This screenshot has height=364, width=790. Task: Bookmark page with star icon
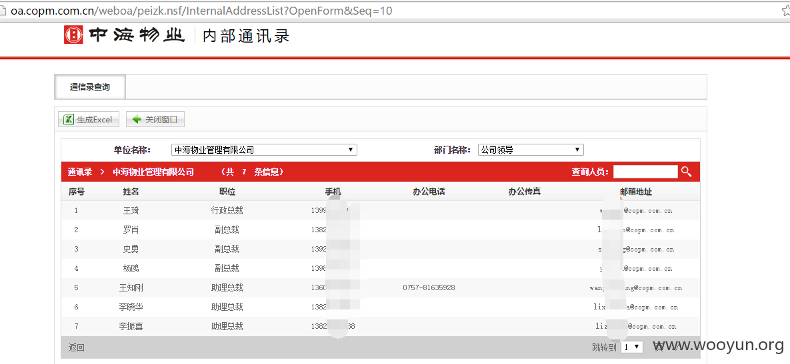pyautogui.click(x=785, y=10)
